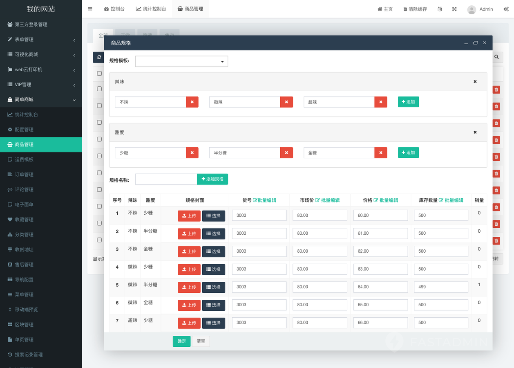Click 添加规格 button
This screenshot has height=368, width=514.
pos(212,179)
